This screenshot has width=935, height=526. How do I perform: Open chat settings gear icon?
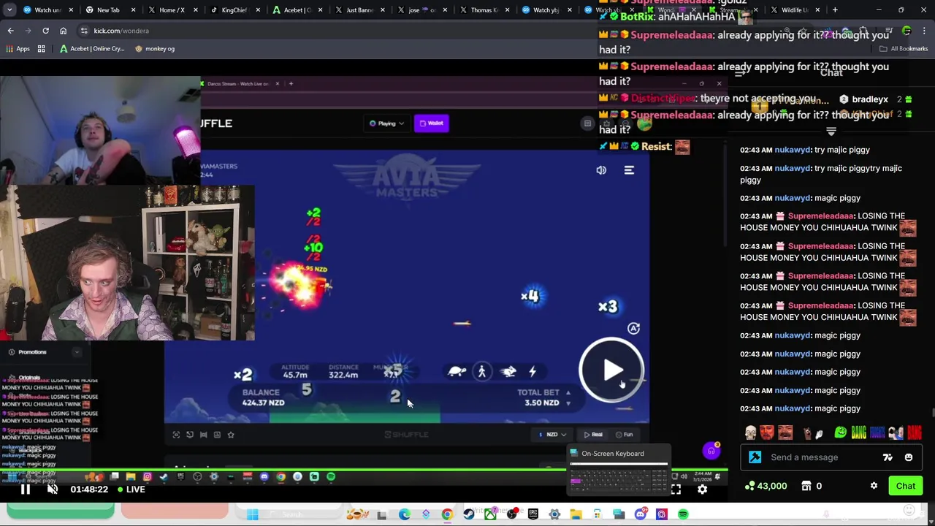point(874,486)
